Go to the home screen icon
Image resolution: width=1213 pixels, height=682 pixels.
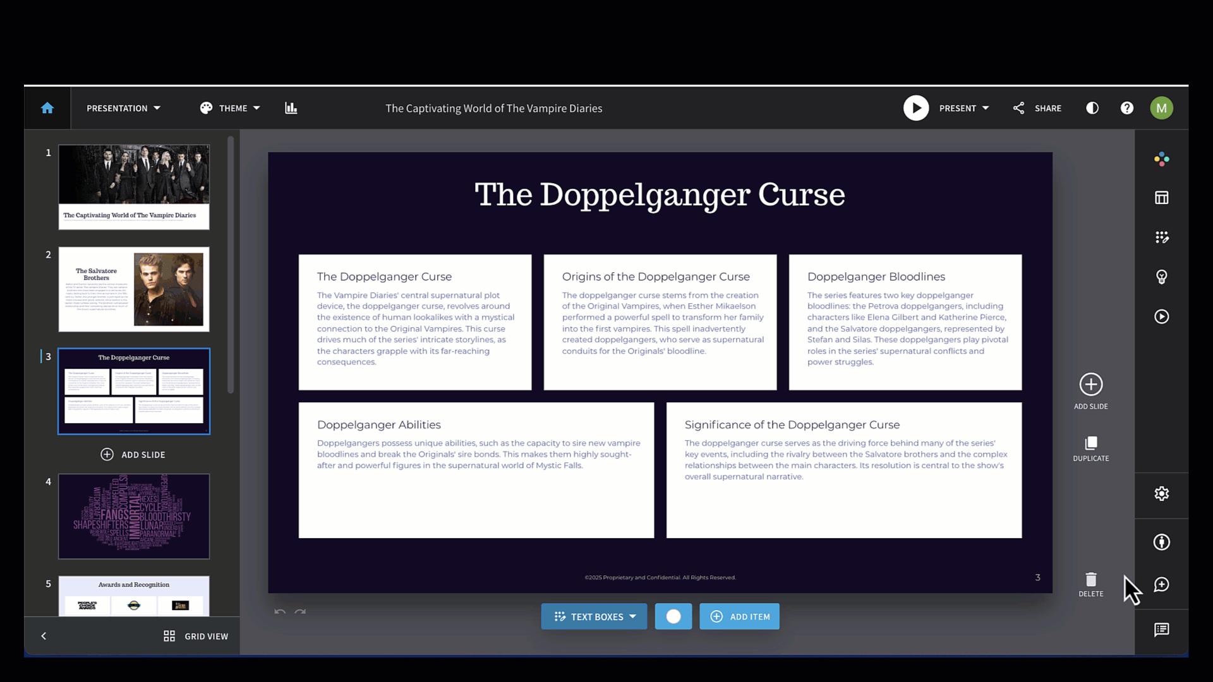(x=47, y=108)
